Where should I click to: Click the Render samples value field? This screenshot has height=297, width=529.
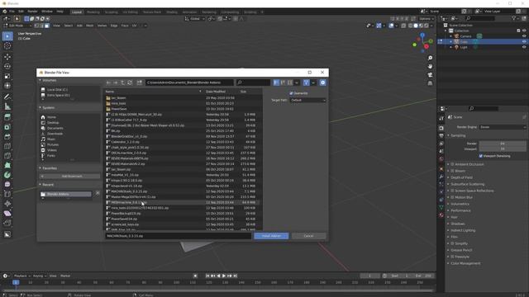(x=503, y=144)
